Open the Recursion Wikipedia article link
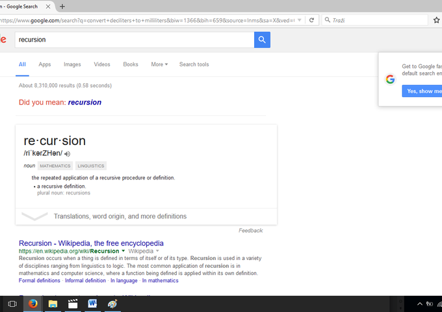Image resolution: width=442 pixels, height=312 pixels. click(91, 243)
